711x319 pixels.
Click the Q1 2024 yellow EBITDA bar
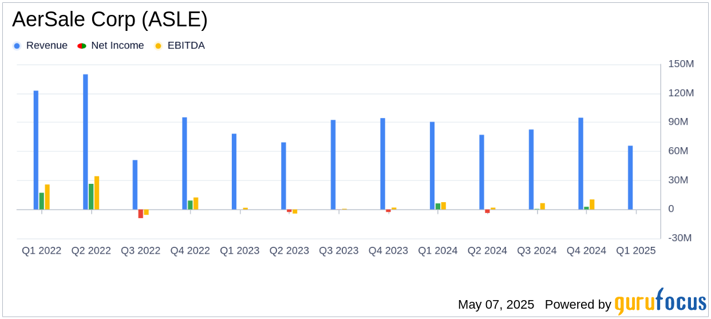point(444,206)
